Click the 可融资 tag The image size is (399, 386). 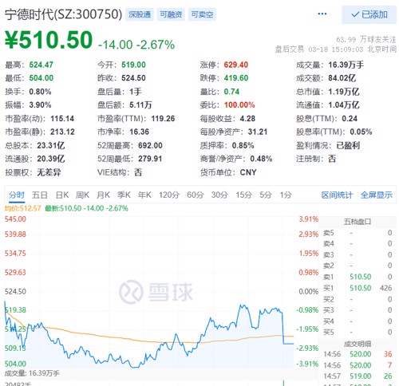(x=171, y=14)
